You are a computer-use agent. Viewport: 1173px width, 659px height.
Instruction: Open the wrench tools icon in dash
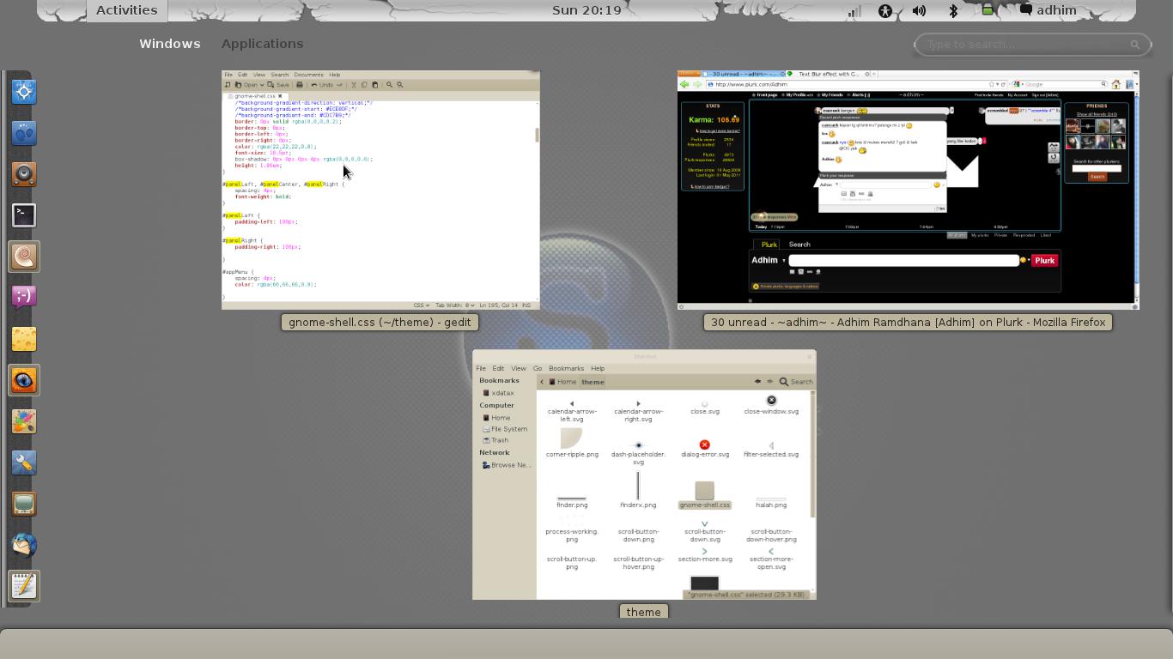click(x=24, y=463)
